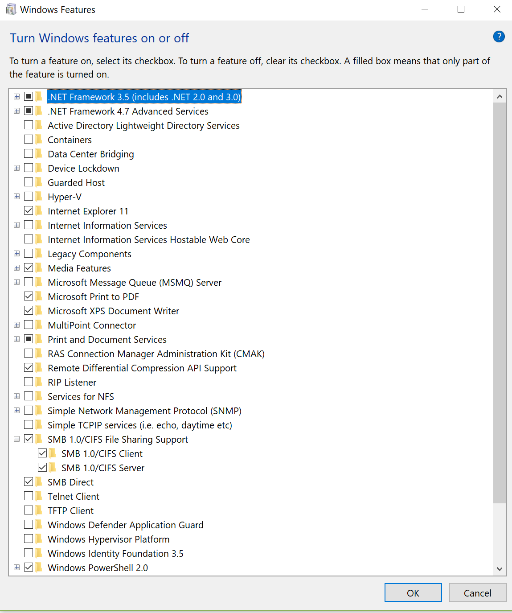
Task: Click the Windows Features title bar icon
Action: click(x=11, y=9)
